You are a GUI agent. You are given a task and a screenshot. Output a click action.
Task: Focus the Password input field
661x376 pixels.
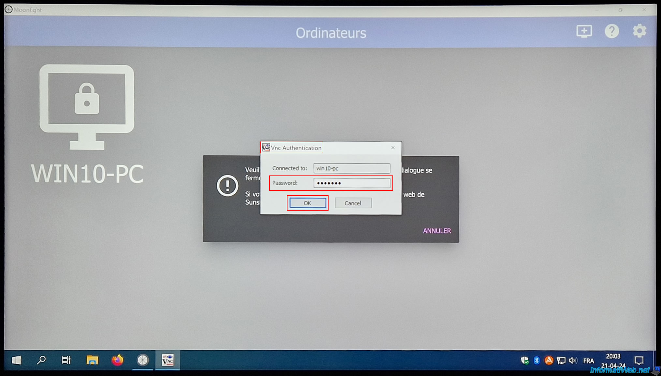[352, 183]
